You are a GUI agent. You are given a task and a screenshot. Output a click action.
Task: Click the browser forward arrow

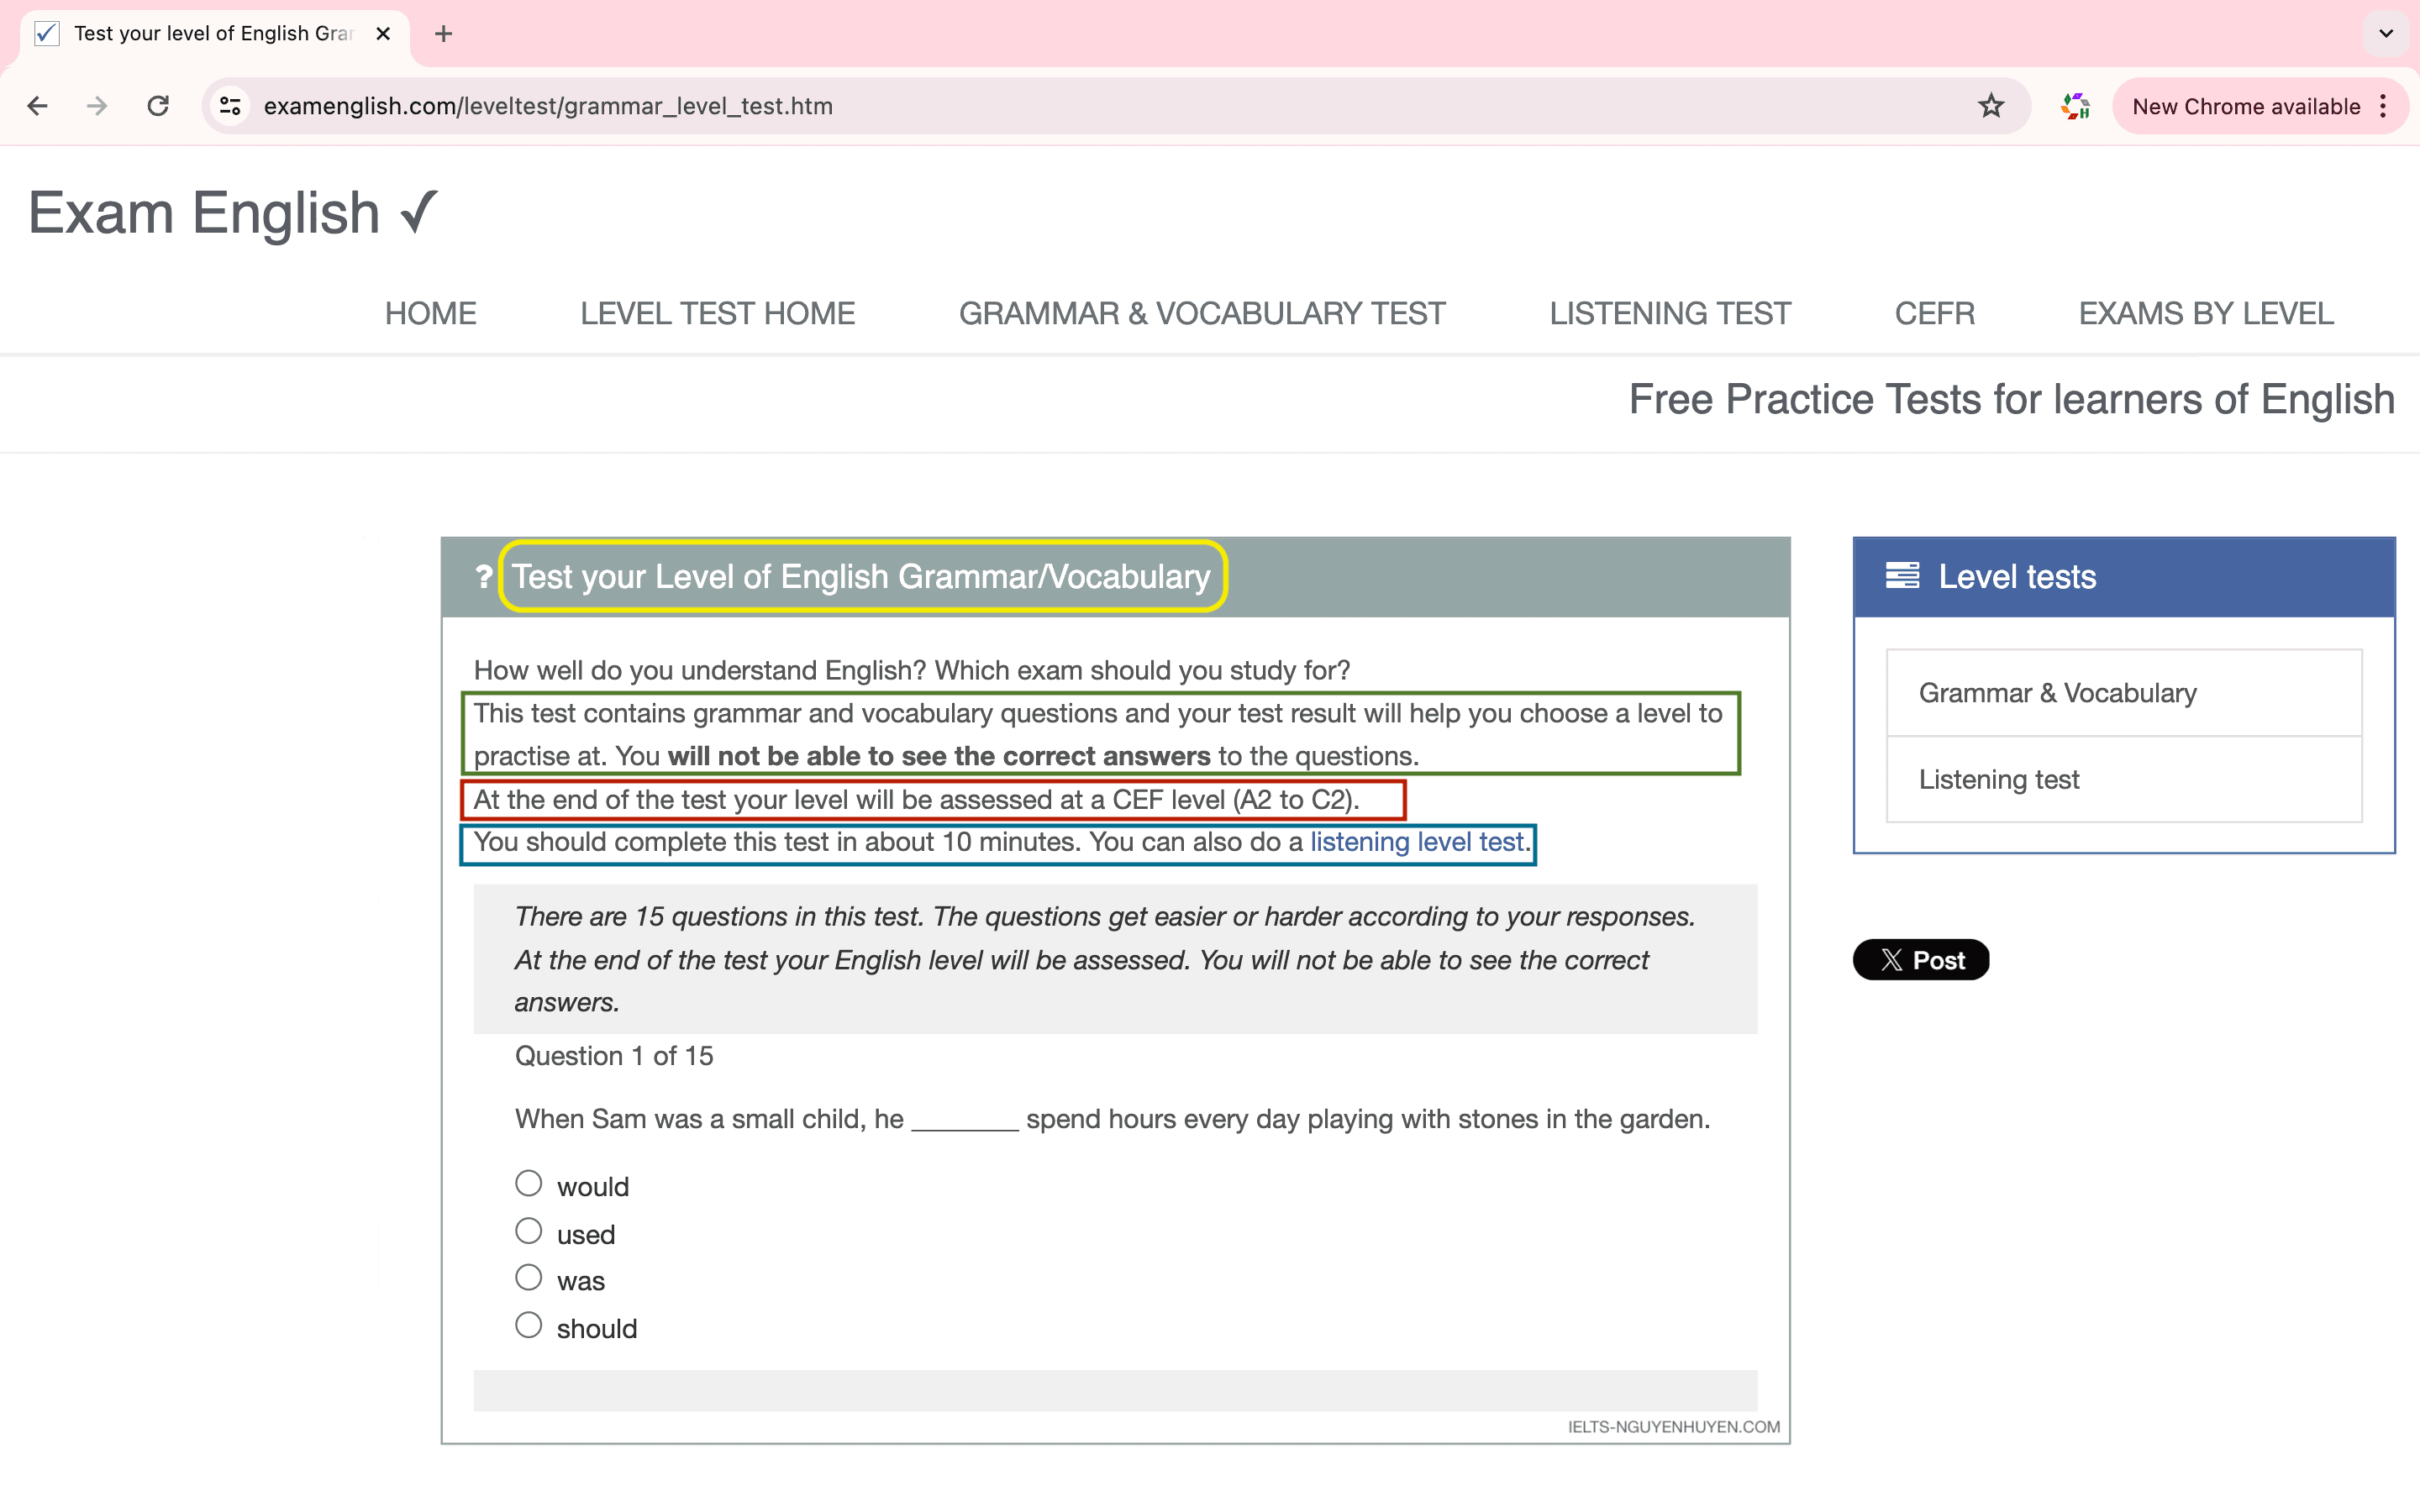(x=97, y=106)
